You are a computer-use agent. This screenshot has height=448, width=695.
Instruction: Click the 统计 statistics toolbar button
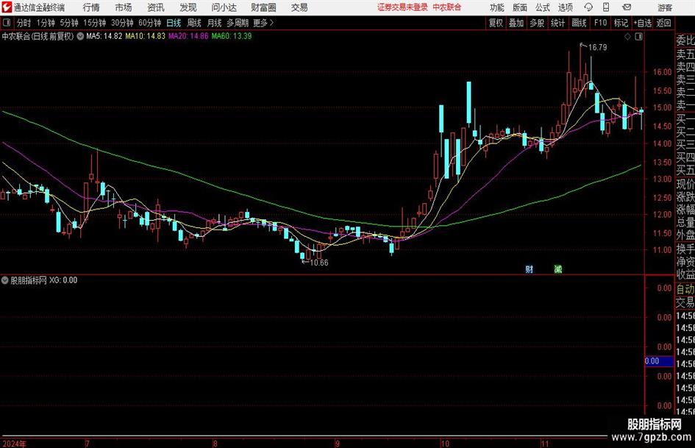[557, 23]
